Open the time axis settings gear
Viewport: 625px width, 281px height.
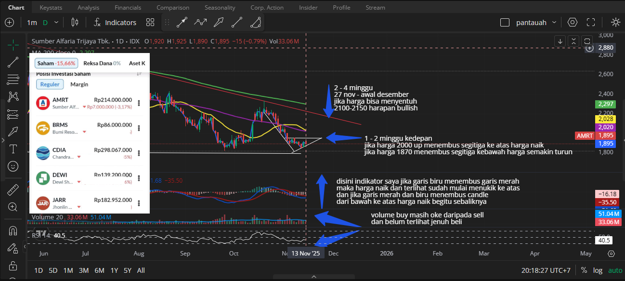[611, 254]
